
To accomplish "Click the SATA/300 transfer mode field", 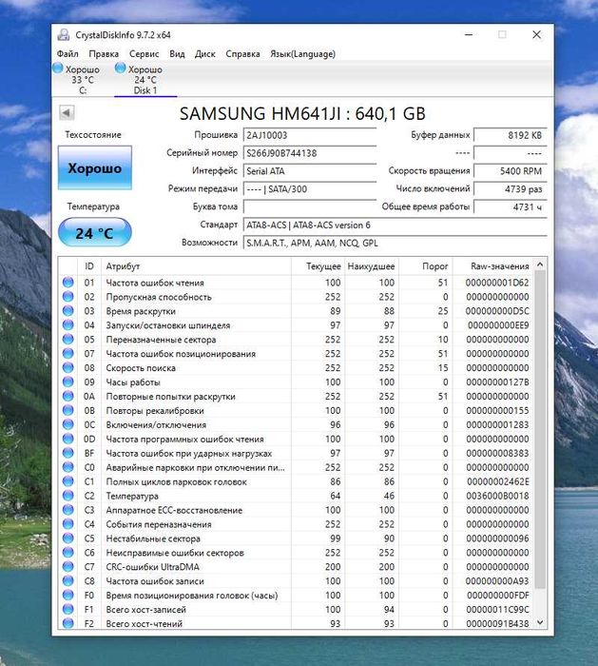I will [x=310, y=189].
